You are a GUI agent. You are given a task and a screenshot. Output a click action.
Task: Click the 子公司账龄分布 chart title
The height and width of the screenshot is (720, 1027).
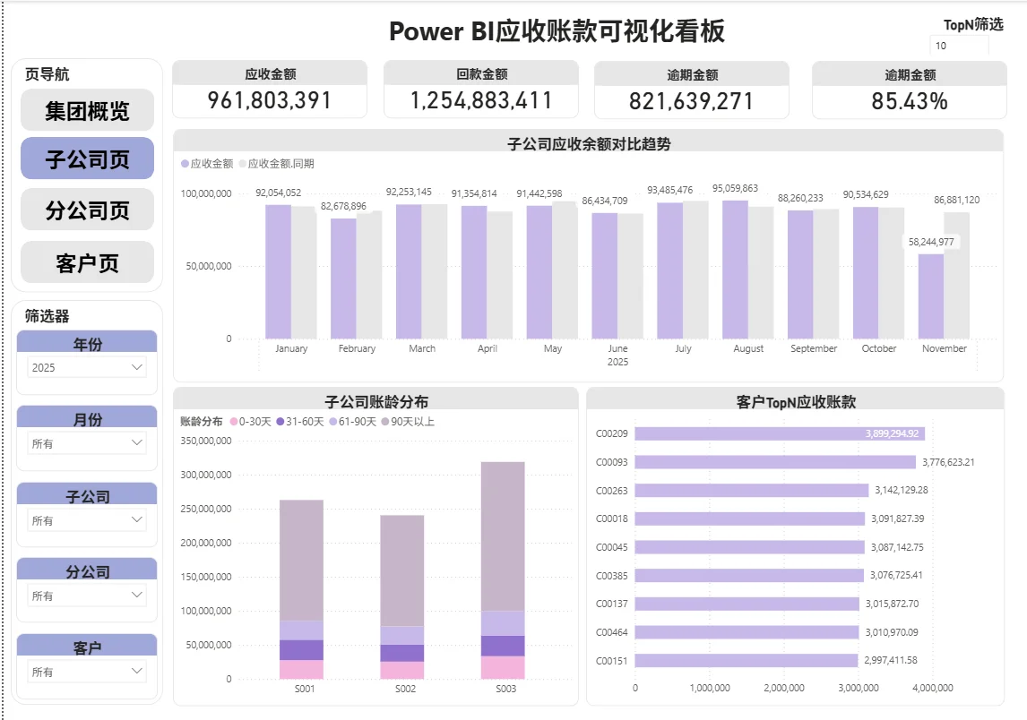[x=376, y=401]
